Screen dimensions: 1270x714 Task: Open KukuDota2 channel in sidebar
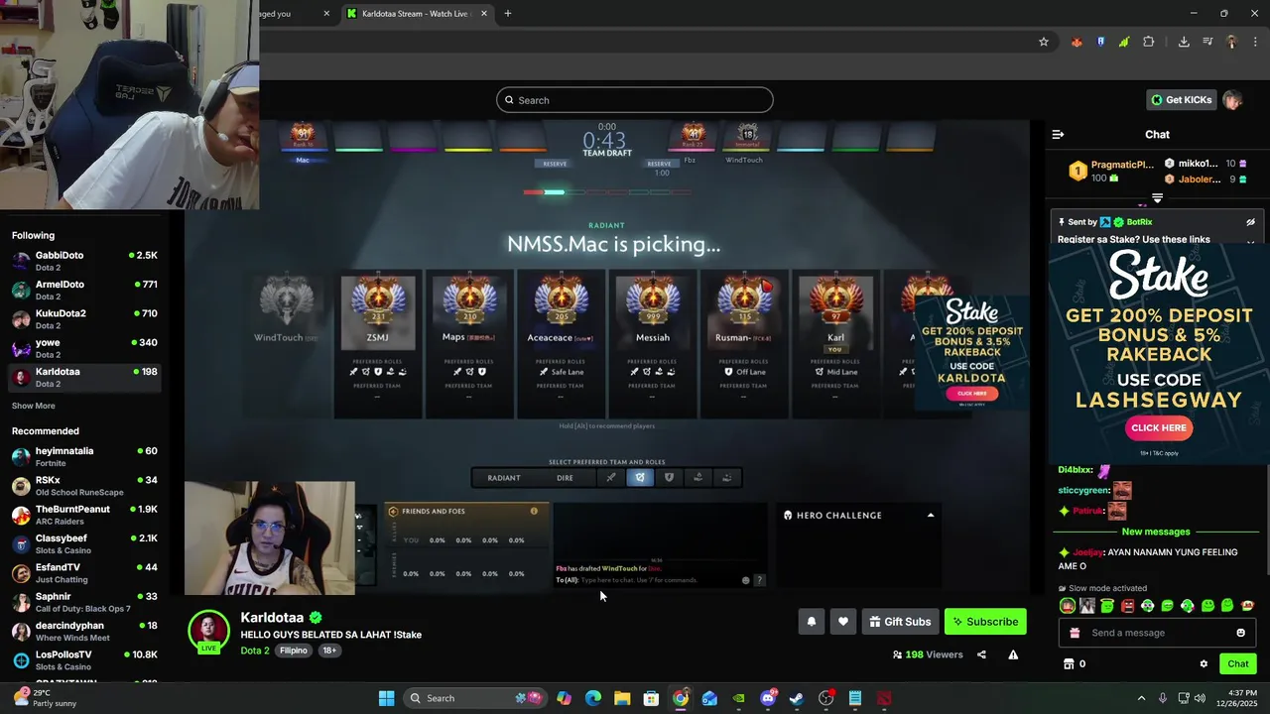click(84, 319)
